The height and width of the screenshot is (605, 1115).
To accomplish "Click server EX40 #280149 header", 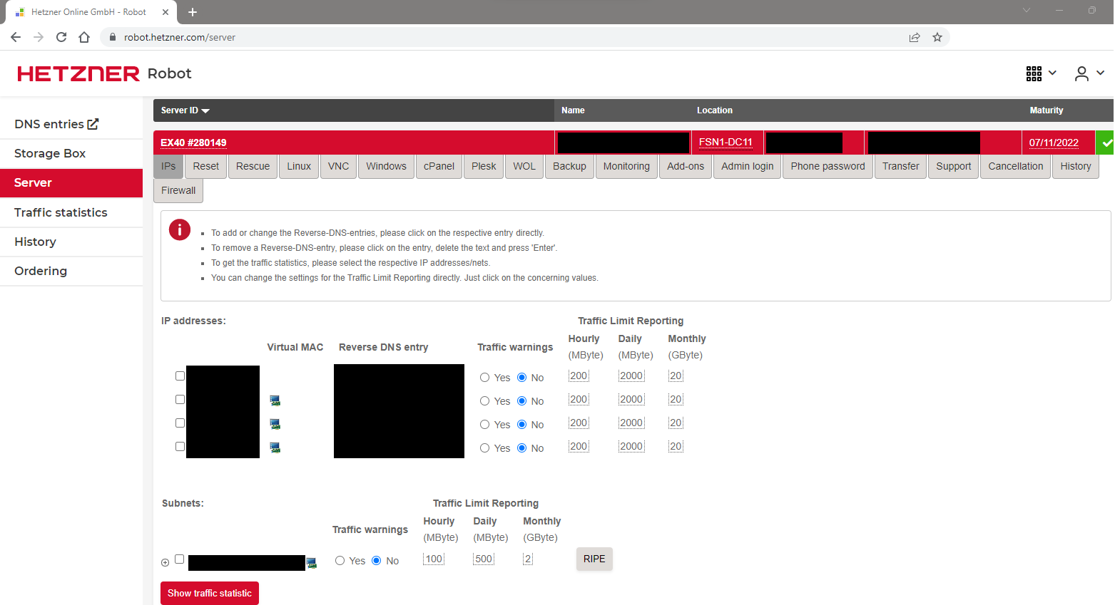I will point(193,143).
